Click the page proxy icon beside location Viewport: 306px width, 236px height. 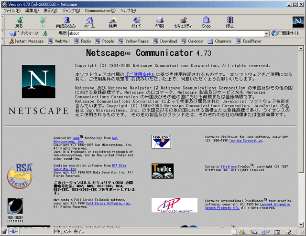[45, 33]
